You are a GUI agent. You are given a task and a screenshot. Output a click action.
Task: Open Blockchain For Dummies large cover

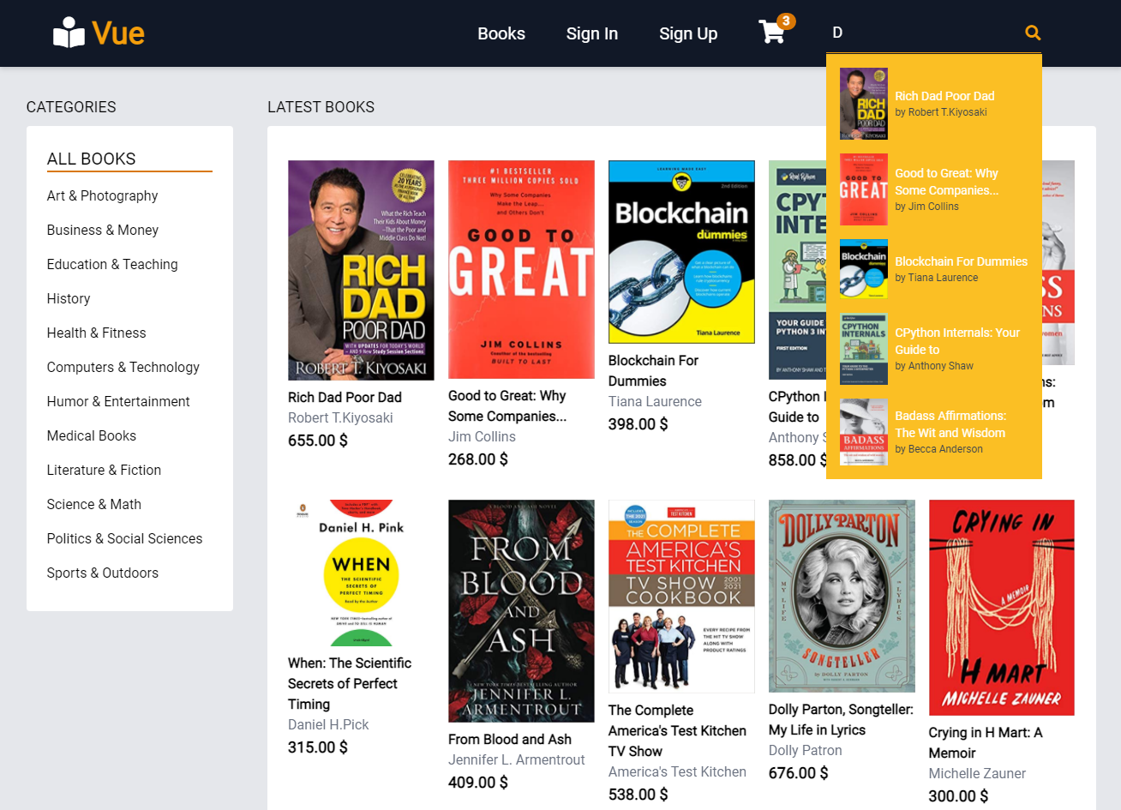coord(681,252)
